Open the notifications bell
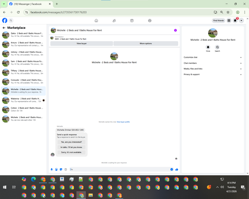249x199 pixels. (235, 20)
